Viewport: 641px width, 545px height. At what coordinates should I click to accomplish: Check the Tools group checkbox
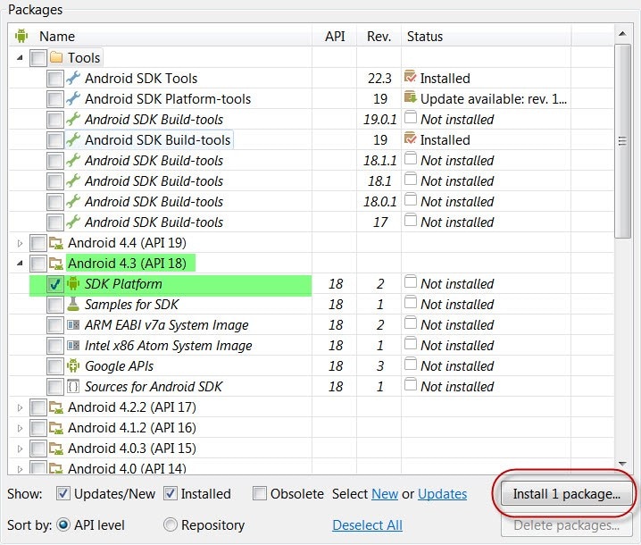(x=38, y=58)
